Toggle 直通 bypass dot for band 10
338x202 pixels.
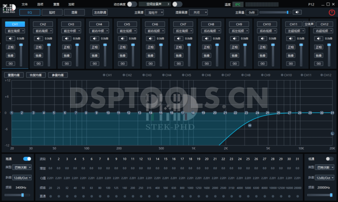(x=125, y=196)
